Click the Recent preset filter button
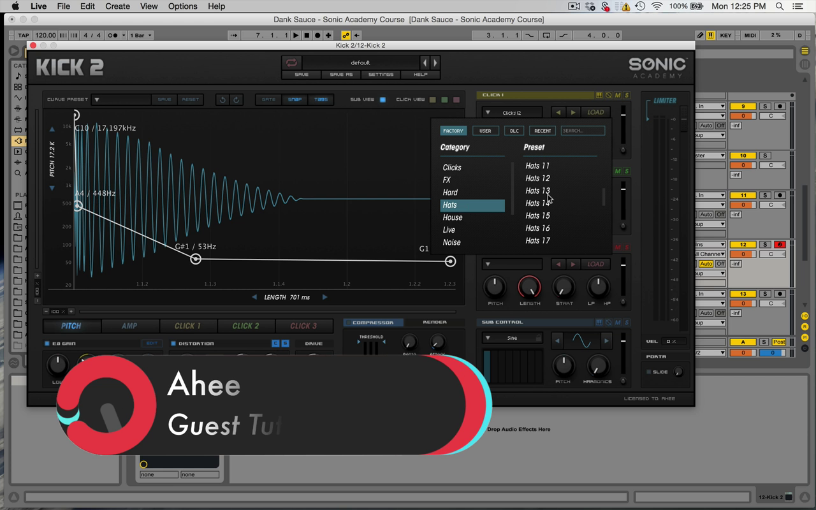The image size is (816, 510). pos(543,131)
